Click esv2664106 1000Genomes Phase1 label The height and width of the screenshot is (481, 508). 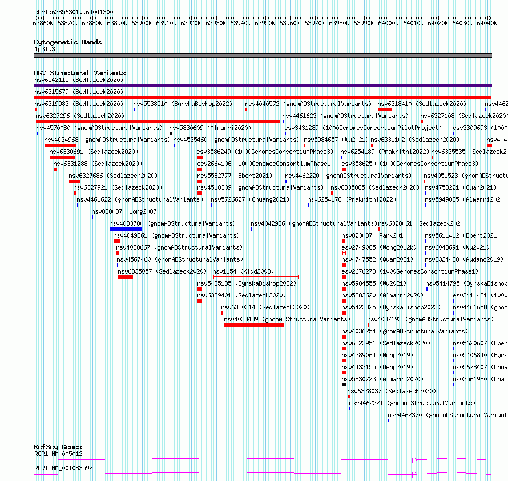(265, 164)
